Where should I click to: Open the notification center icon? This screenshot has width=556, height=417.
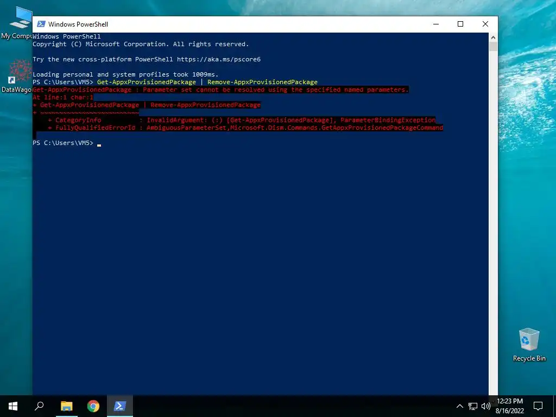coord(538,406)
